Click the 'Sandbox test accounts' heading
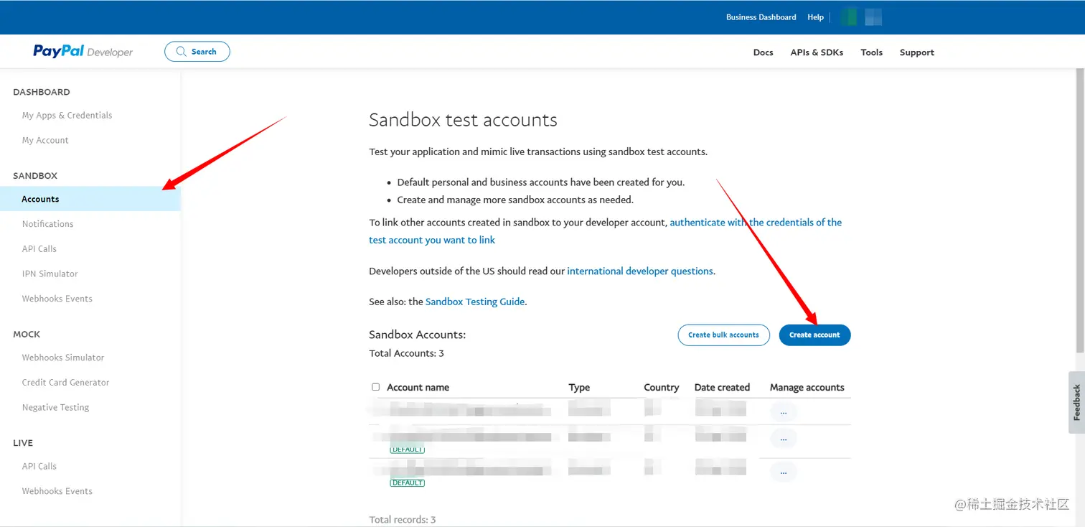Image resolution: width=1085 pixels, height=527 pixels. (463, 120)
